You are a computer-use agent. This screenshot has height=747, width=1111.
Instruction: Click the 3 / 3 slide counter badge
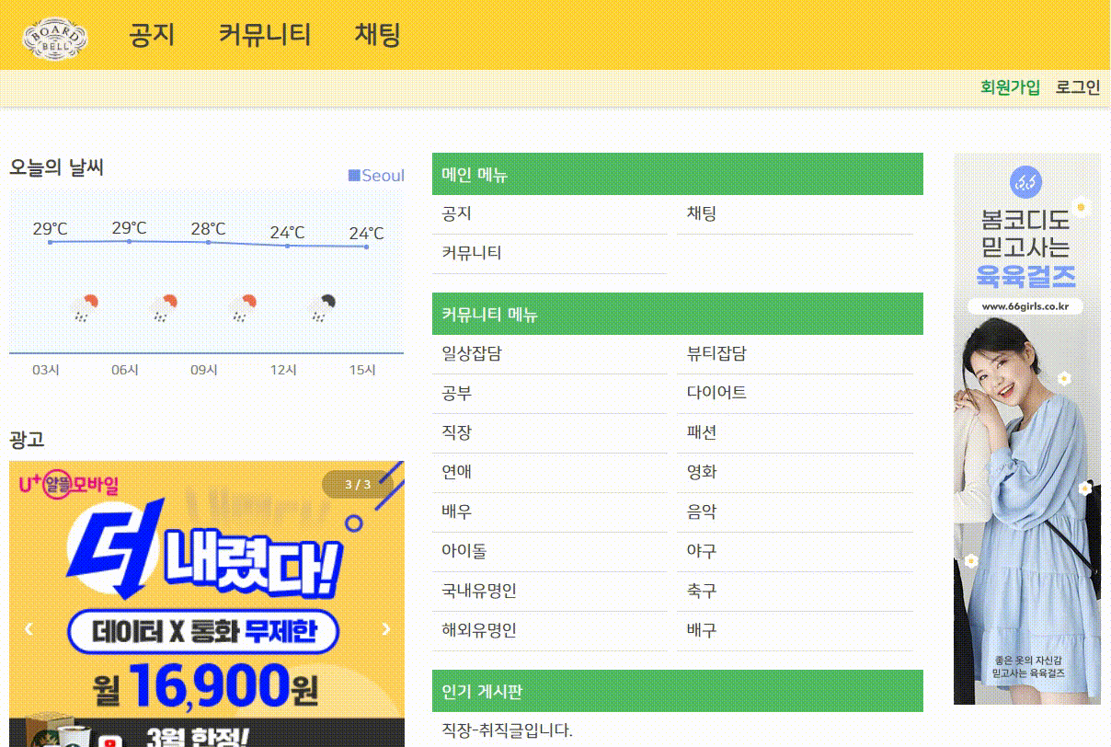point(358,485)
